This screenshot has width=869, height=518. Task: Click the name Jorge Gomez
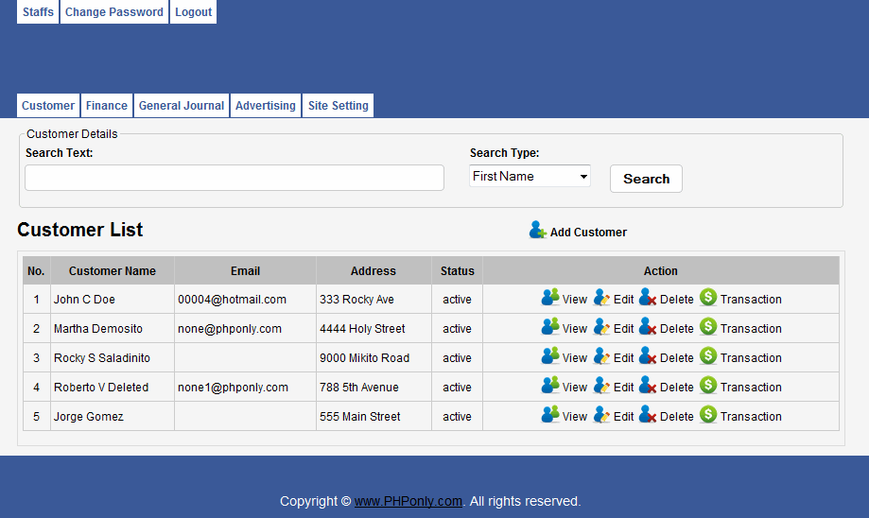point(89,417)
